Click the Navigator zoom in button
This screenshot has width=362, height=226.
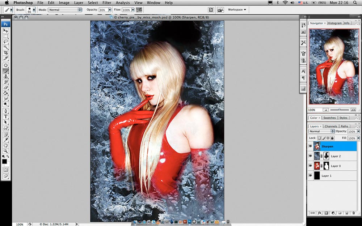click(x=353, y=110)
